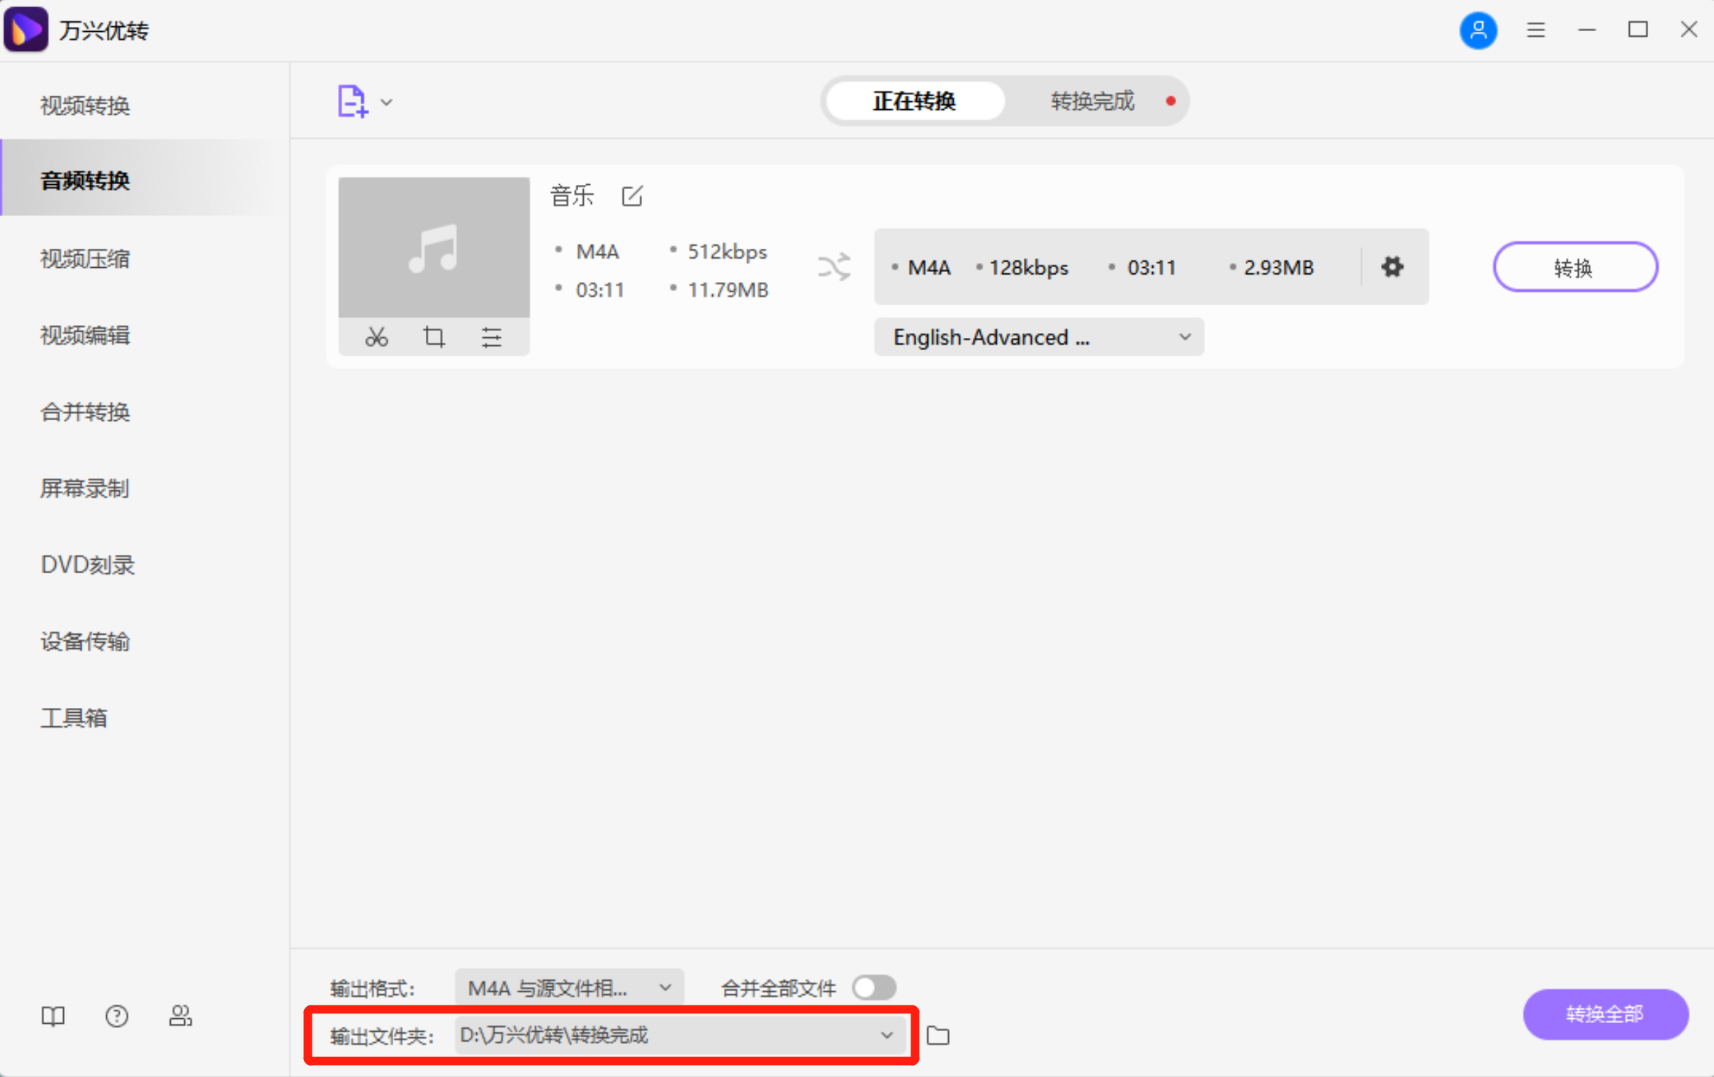This screenshot has width=1714, height=1077.
Task: Expand the 输出文件夹 path dropdown
Action: pos(886,1036)
